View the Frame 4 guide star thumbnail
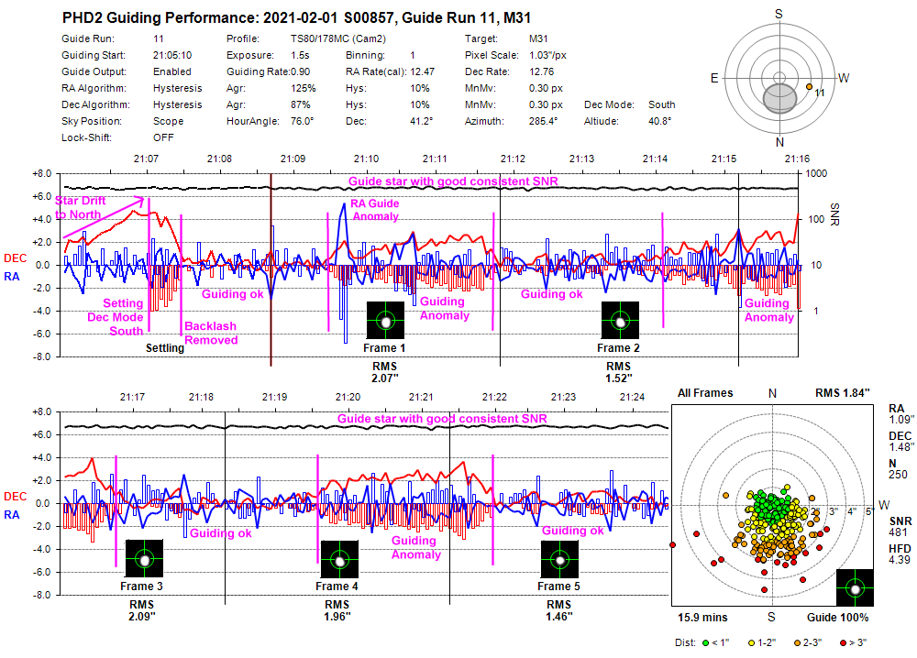 [x=340, y=559]
